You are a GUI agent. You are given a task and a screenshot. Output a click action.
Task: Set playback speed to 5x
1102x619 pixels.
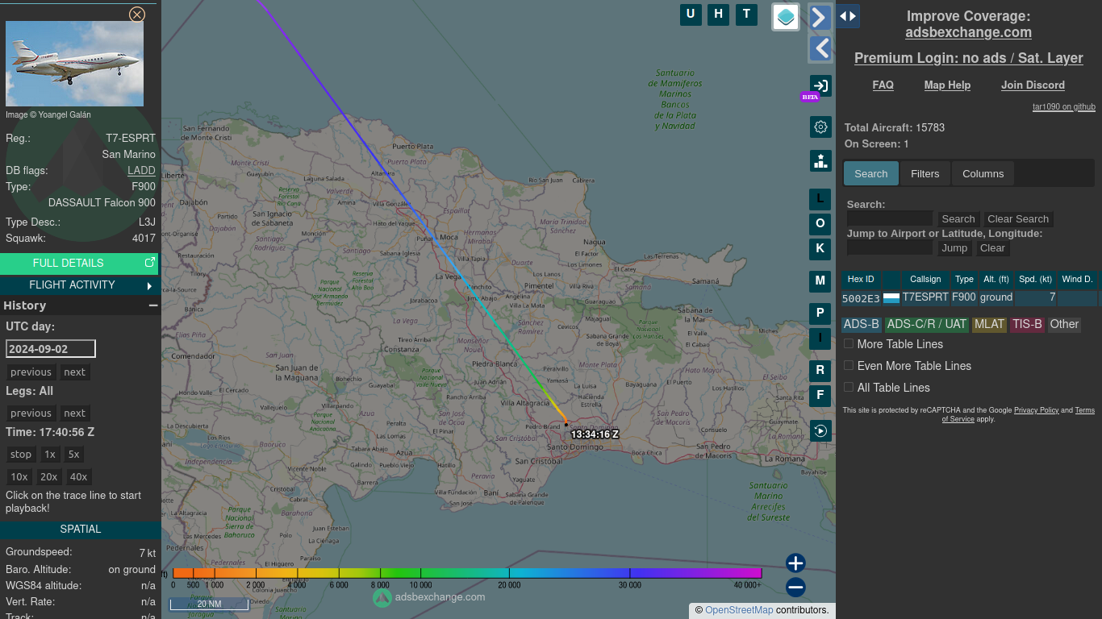(74, 455)
